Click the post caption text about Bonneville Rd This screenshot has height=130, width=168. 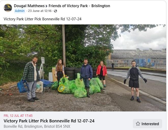click(x=43, y=19)
